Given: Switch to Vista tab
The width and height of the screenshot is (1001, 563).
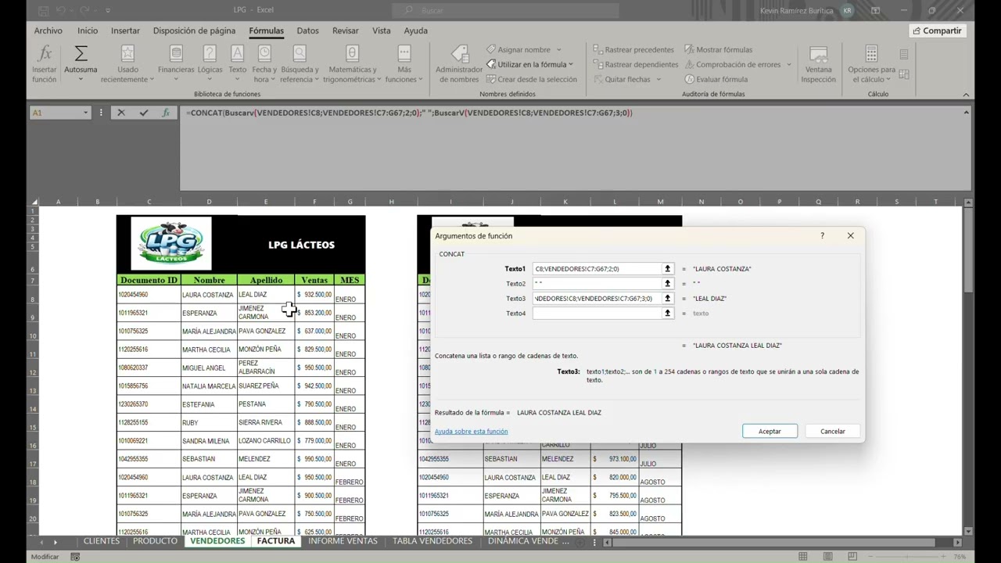Looking at the screenshot, I should click(x=381, y=30).
